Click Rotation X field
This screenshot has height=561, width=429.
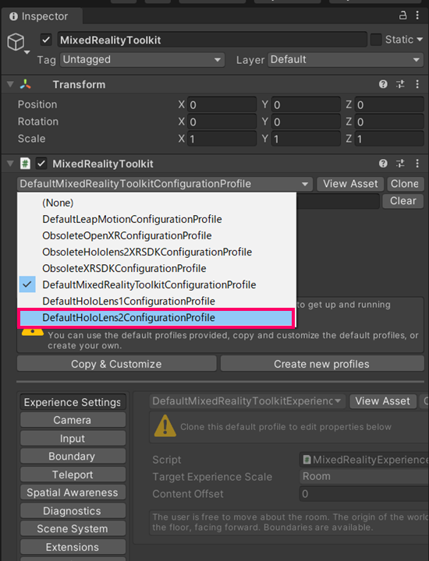click(222, 122)
